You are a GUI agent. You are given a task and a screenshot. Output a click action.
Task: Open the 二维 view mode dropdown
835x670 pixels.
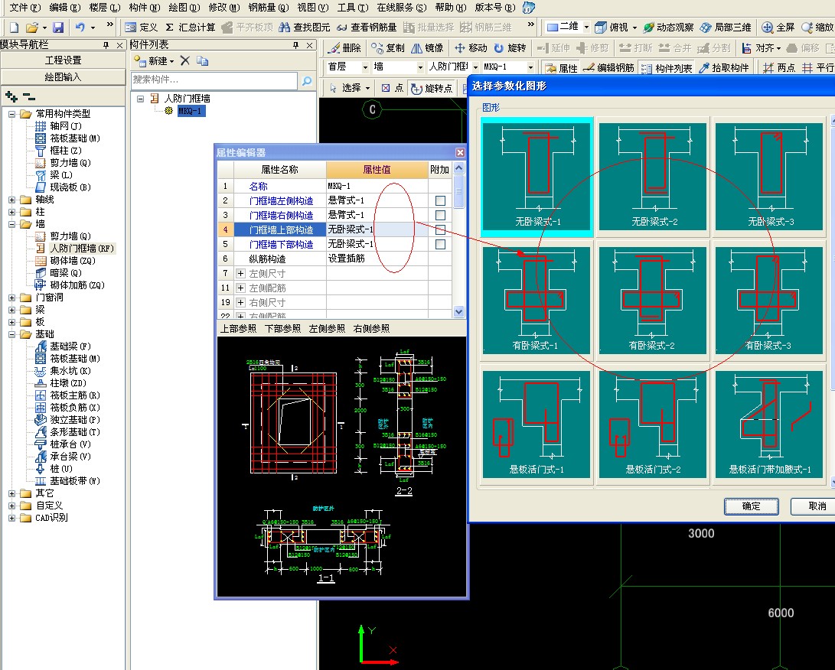tap(586, 27)
